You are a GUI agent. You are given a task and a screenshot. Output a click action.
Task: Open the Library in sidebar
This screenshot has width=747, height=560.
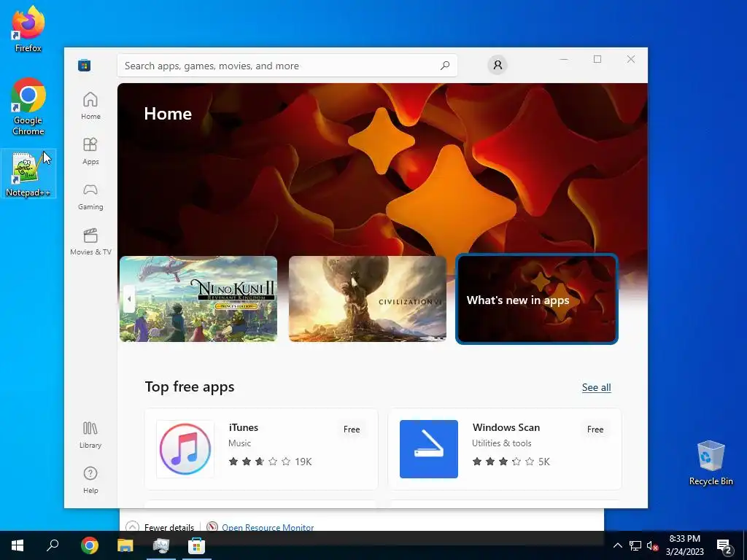coord(90,435)
